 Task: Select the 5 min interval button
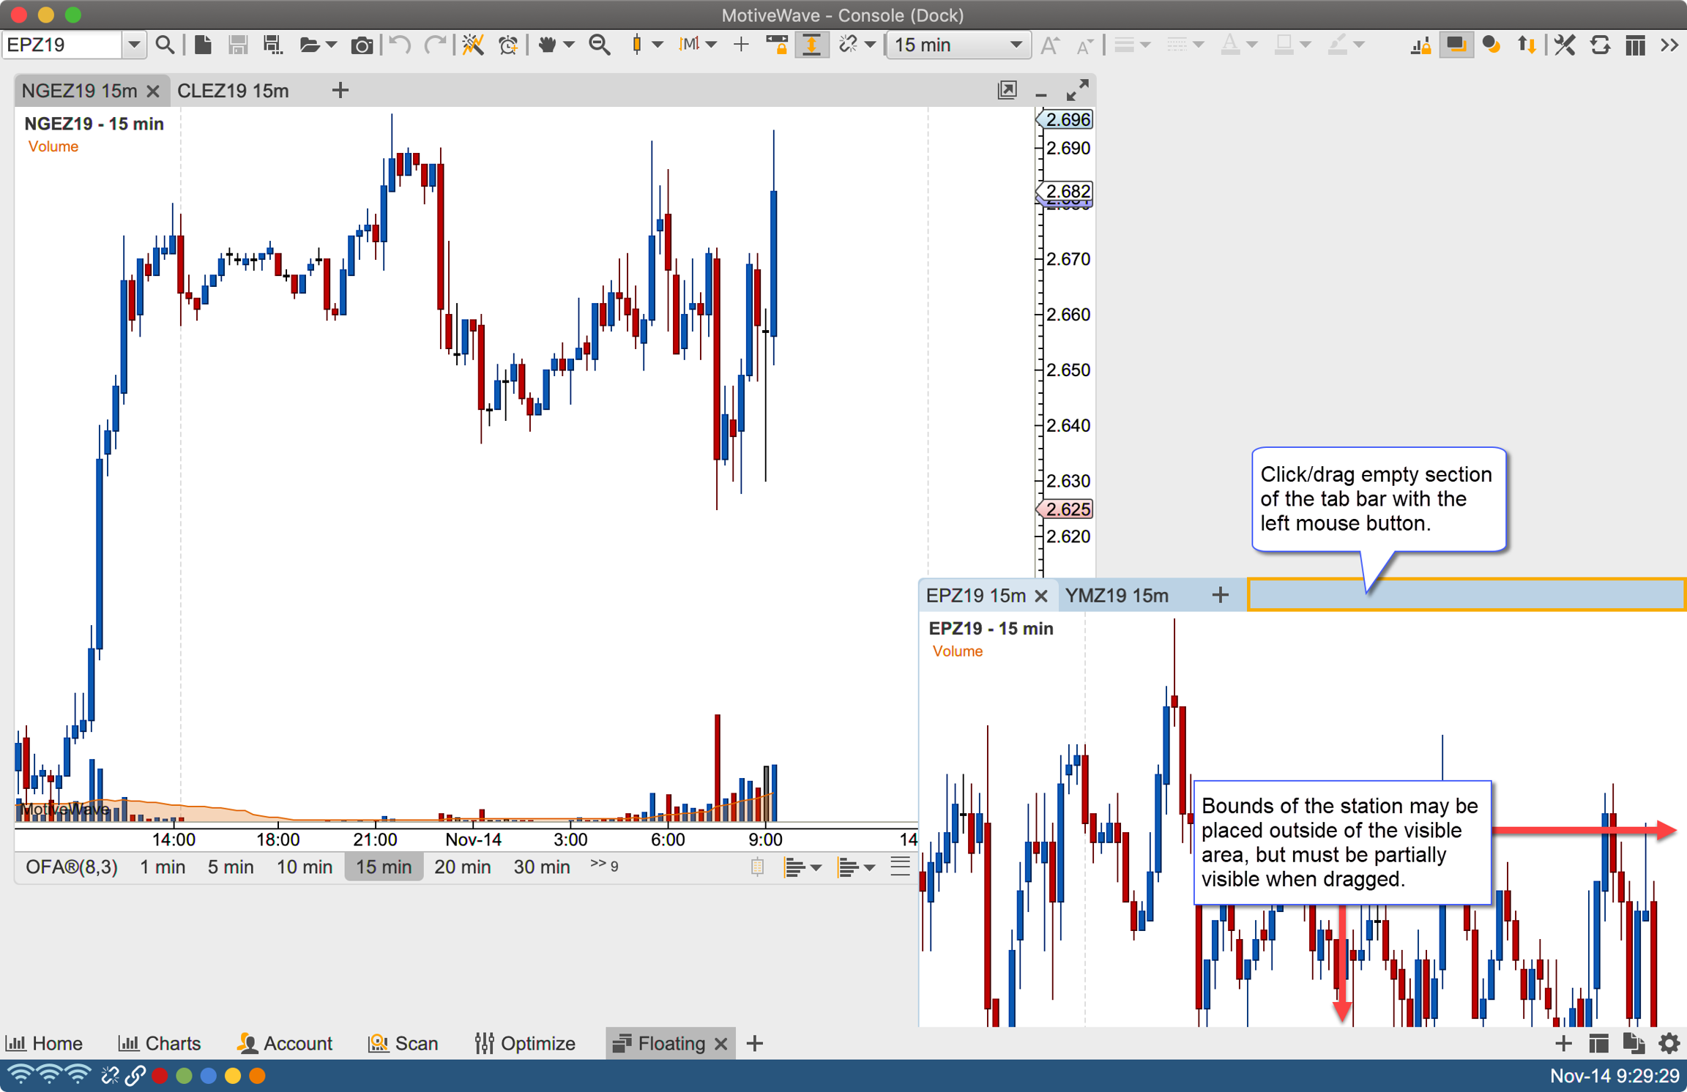[x=230, y=867]
